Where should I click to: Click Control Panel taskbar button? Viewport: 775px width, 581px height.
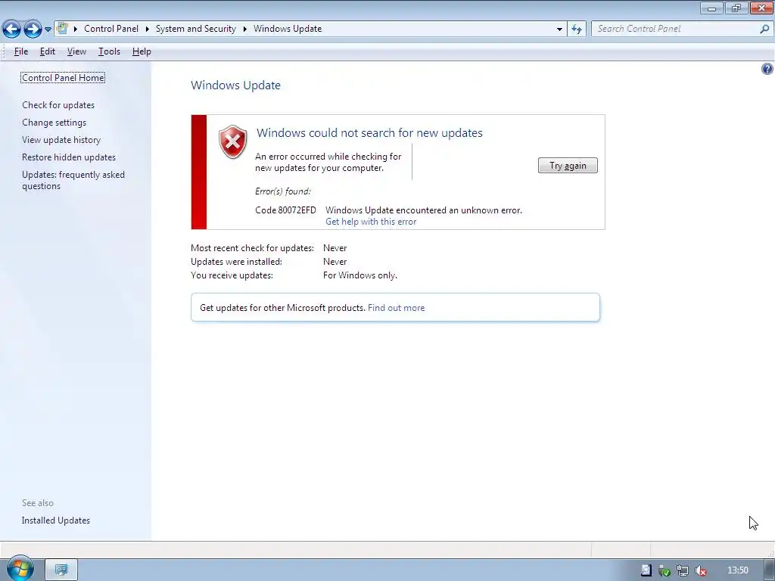coord(61,570)
